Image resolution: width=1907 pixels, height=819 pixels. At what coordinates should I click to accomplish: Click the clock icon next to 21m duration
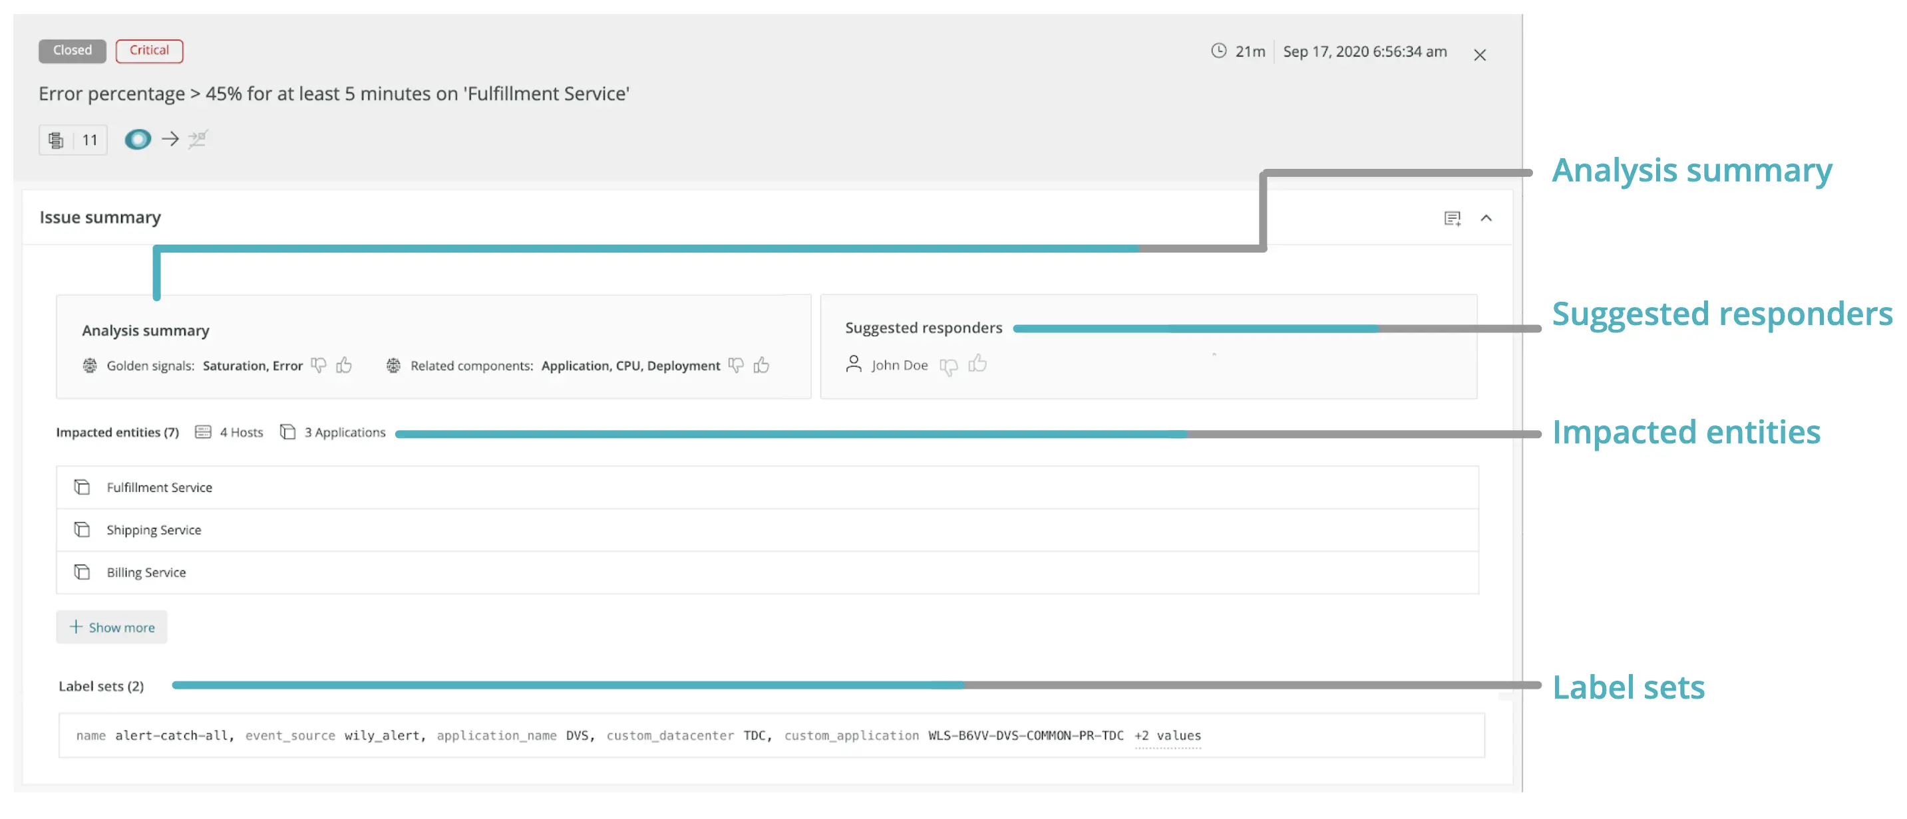1218,52
